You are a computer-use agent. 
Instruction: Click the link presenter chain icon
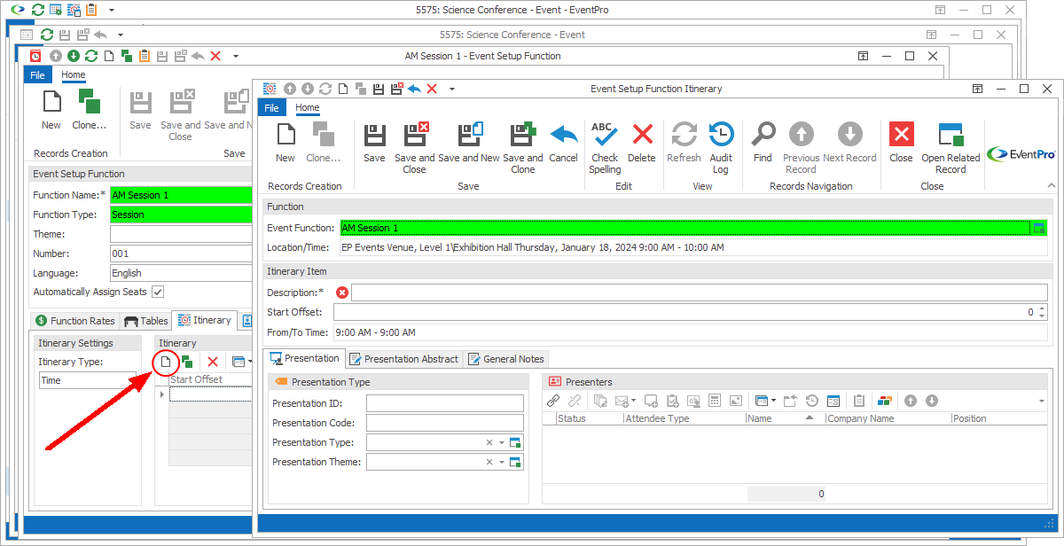click(552, 401)
